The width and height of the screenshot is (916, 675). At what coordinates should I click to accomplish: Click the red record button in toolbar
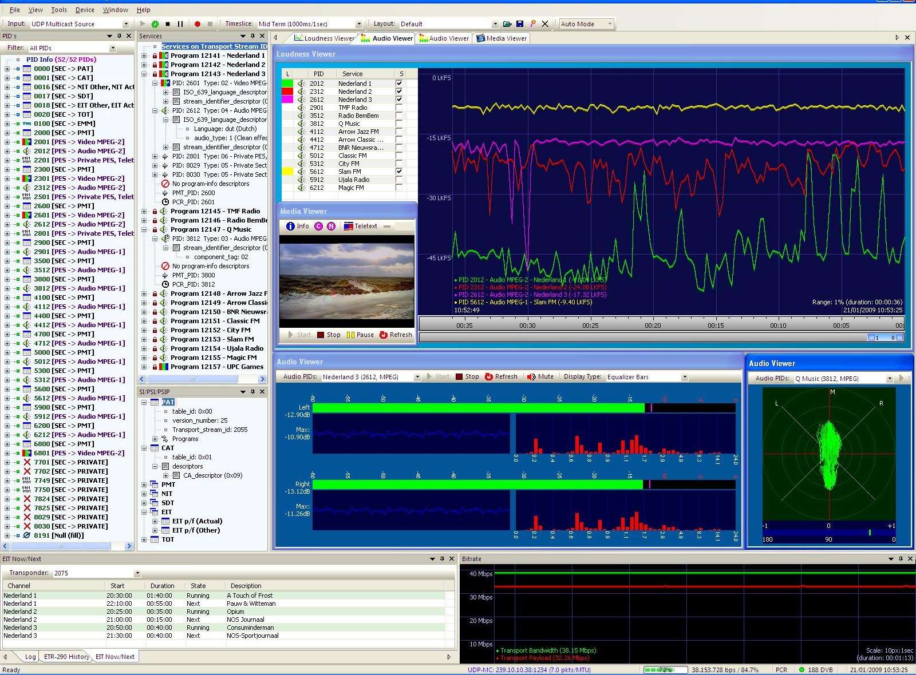(197, 24)
